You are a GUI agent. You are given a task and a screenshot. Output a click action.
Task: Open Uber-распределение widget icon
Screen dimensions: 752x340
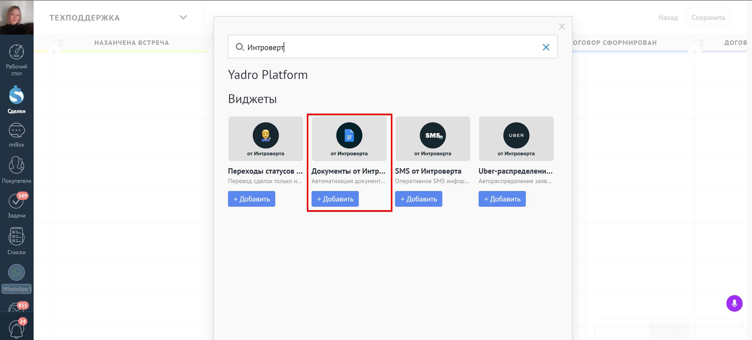tap(516, 135)
